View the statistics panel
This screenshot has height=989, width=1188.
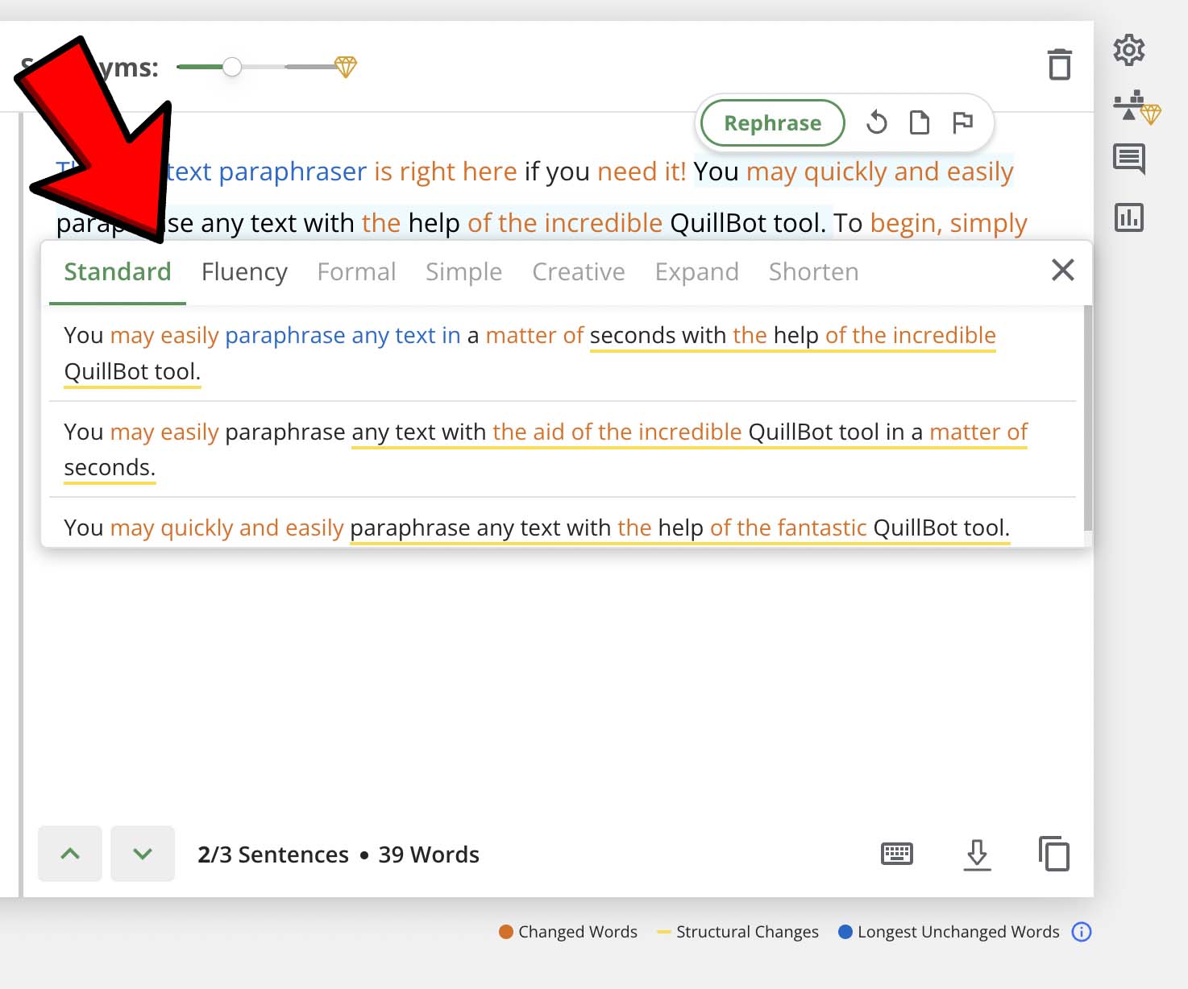[1128, 217]
